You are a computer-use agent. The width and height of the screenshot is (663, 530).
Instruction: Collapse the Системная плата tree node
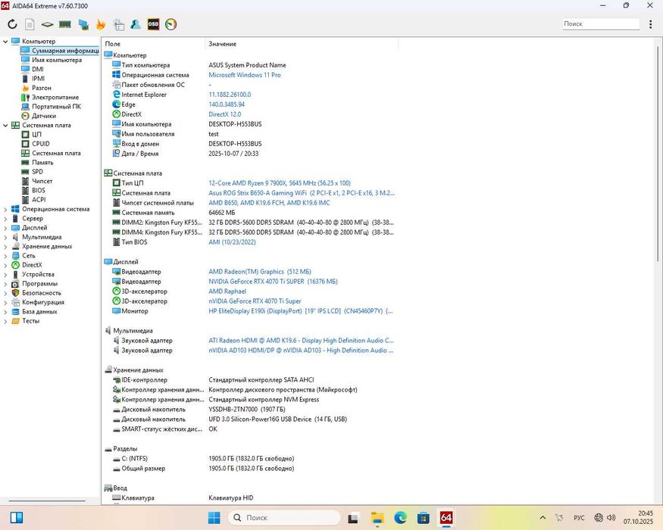tap(5, 126)
